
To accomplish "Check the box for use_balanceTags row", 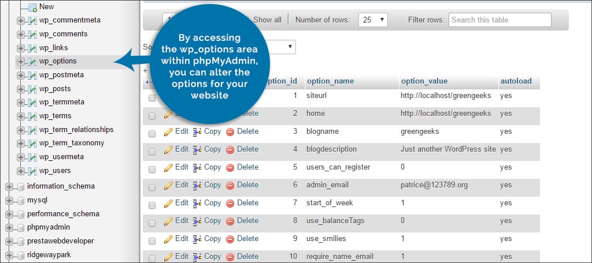I will pyautogui.click(x=152, y=221).
